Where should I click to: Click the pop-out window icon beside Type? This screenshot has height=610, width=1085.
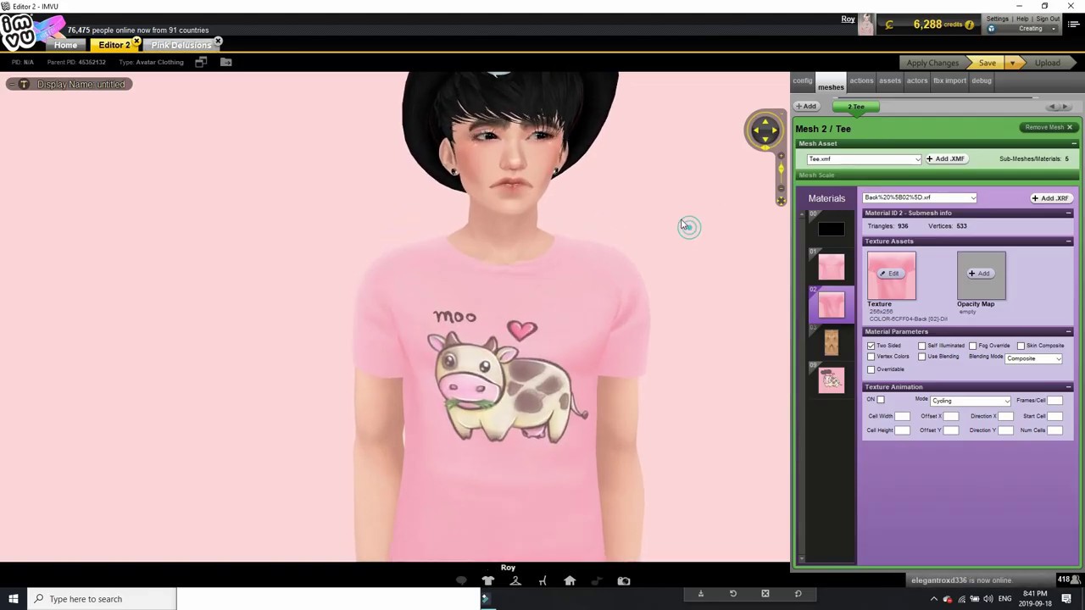(201, 62)
